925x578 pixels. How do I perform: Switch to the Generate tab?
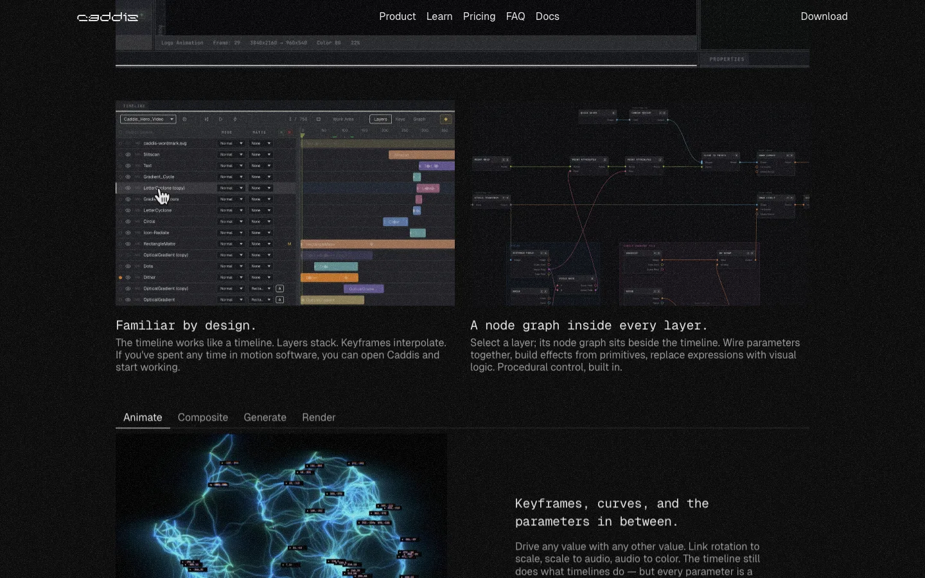[265, 417]
